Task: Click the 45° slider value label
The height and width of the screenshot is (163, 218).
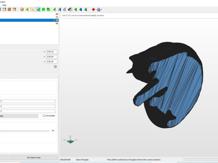Action: 53,131
